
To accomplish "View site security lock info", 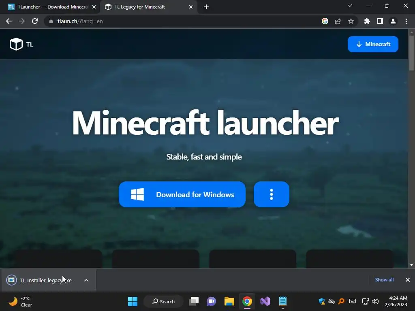I will pos(51,21).
